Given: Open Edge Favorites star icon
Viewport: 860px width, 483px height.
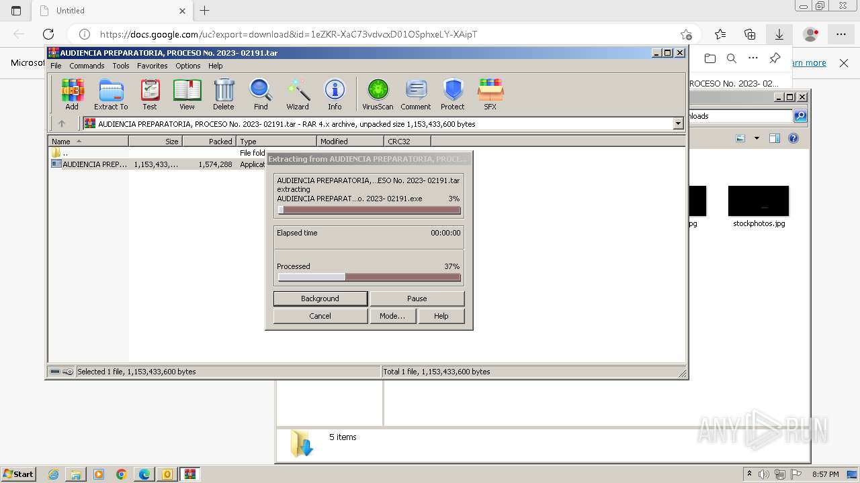Looking at the screenshot, I should pyautogui.click(x=720, y=34).
